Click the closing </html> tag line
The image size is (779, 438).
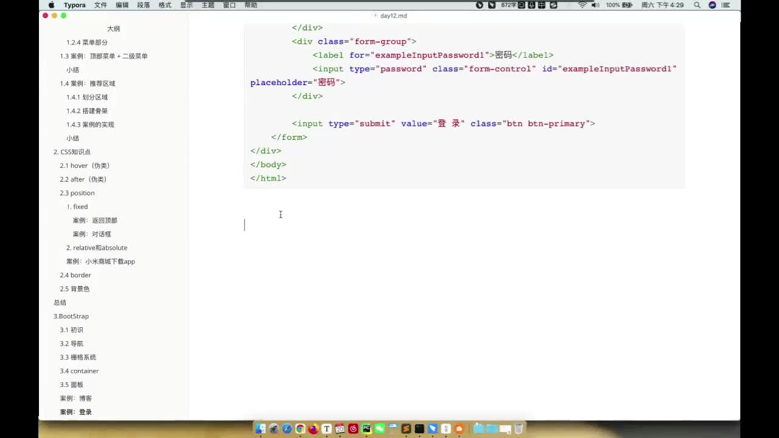[x=268, y=178]
